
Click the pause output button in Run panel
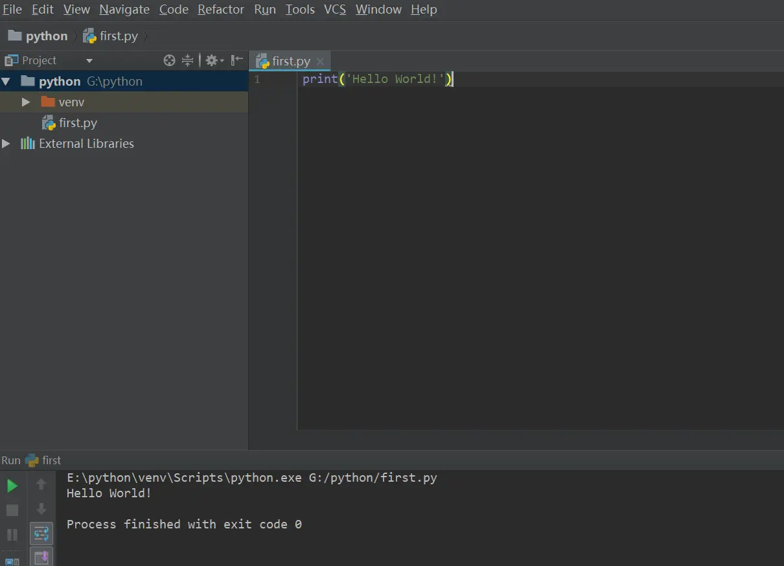pyautogui.click(x=12, y=535)
